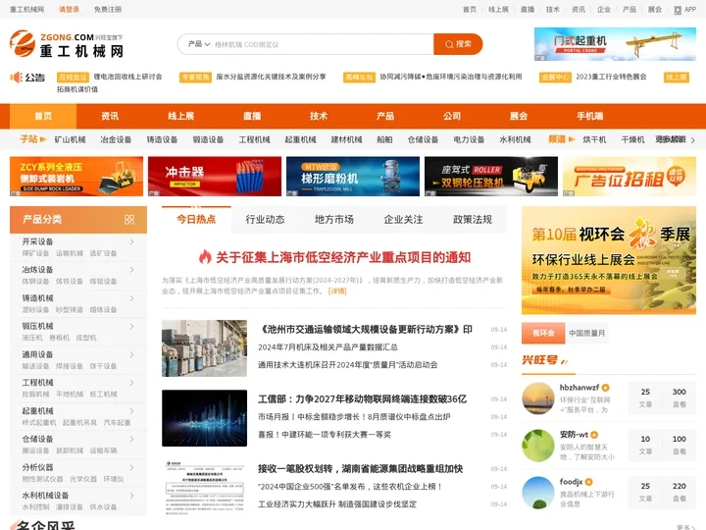Switch to the 企业关注 tab

pyautogui.click(x=403, y=220)
